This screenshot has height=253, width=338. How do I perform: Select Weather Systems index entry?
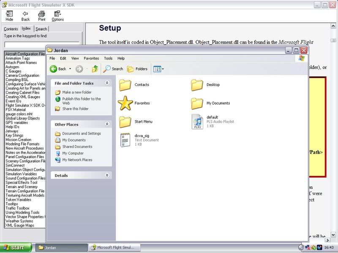[19, 221]
